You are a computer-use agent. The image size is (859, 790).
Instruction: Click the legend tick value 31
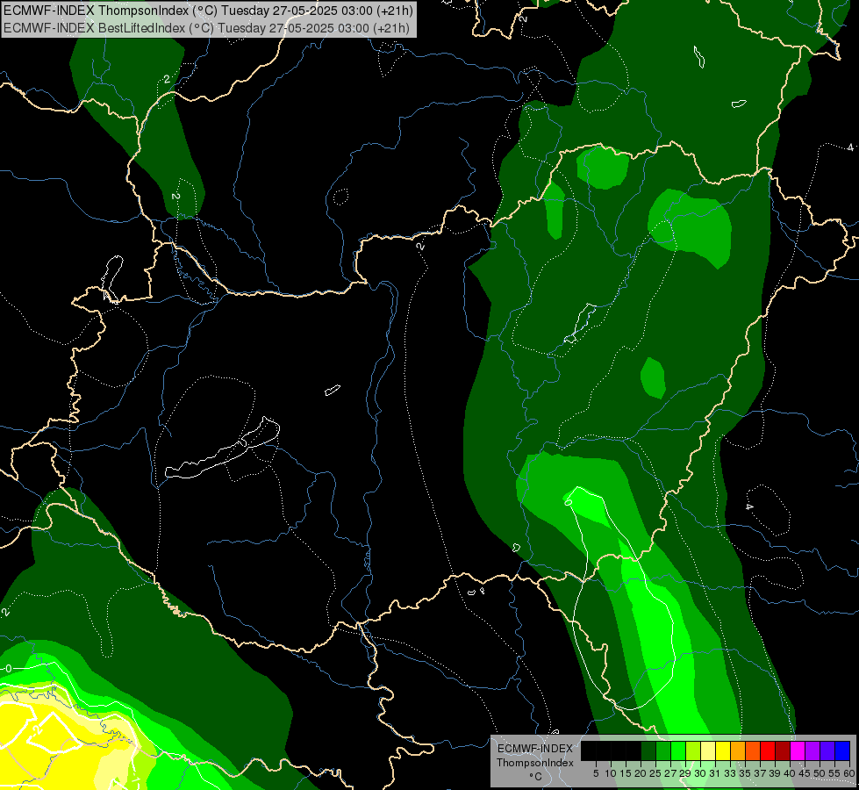[715, 773]
